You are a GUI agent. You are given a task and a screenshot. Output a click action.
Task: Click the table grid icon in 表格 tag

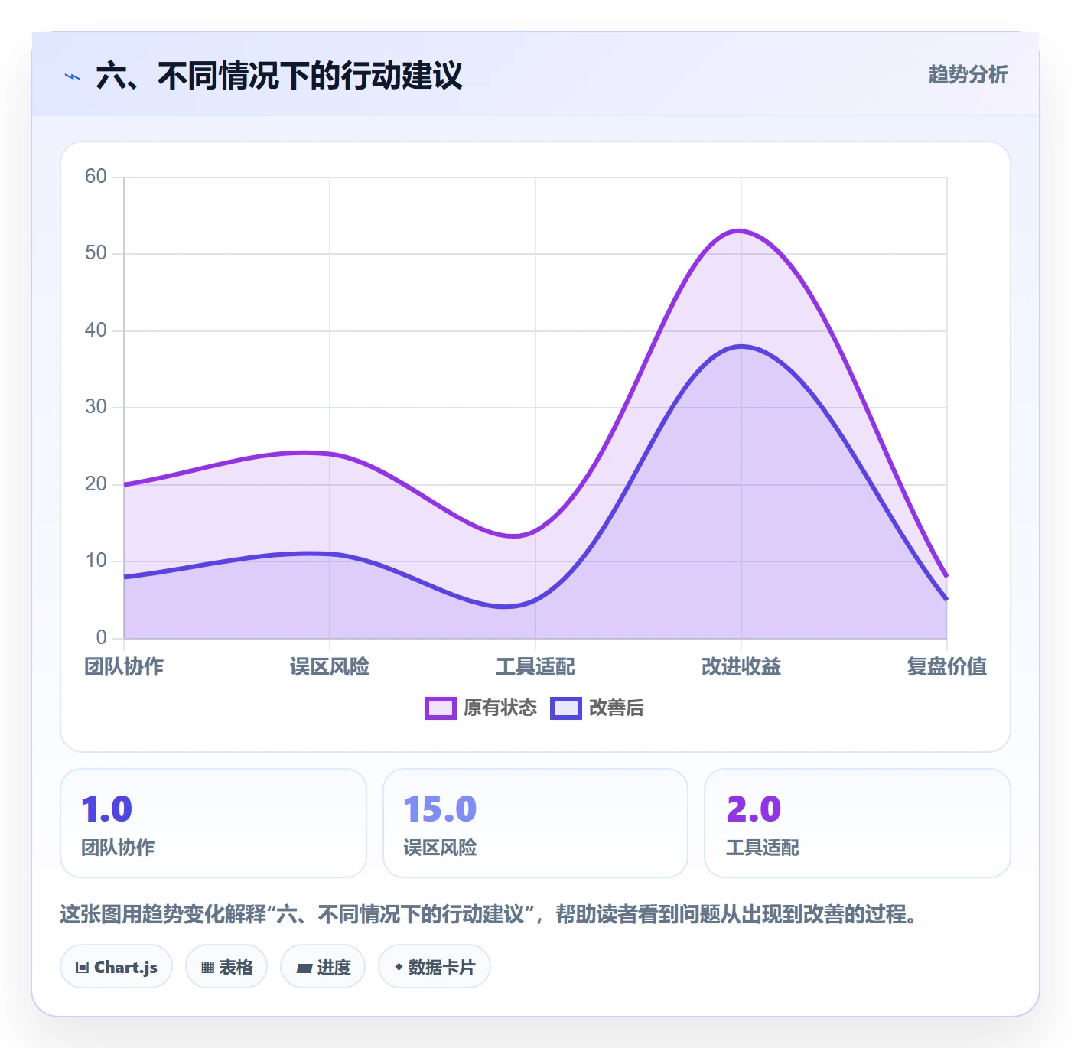(207, 968)
